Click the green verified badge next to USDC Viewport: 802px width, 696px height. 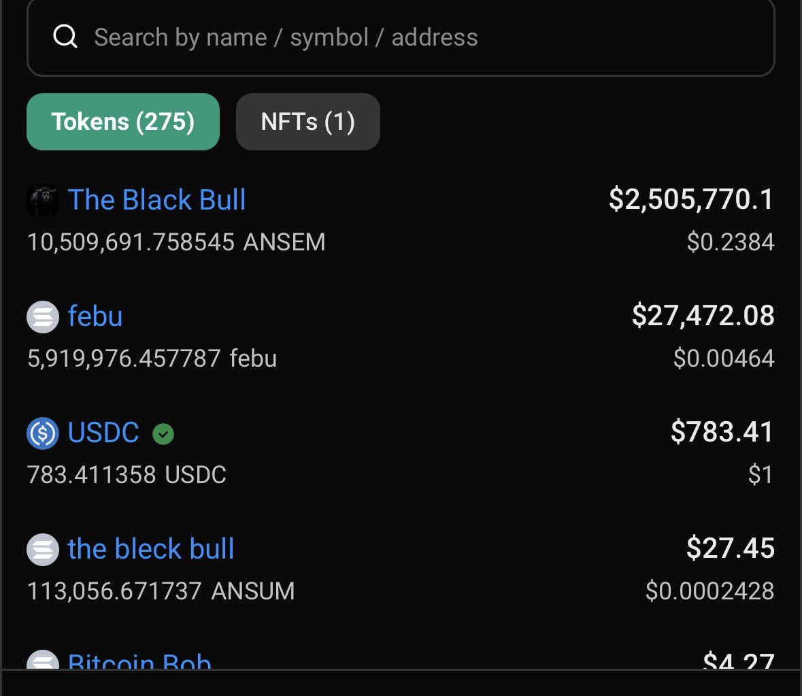coord(163,434)
